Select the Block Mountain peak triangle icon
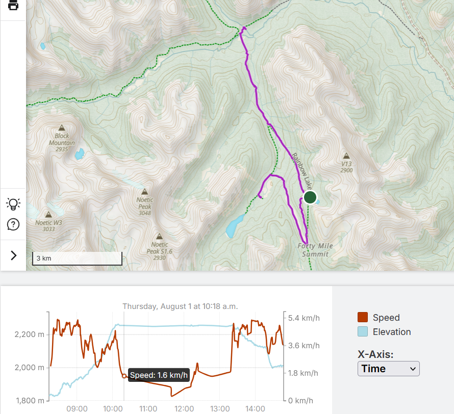Screen dimensions: 454x414 (62, 128)
